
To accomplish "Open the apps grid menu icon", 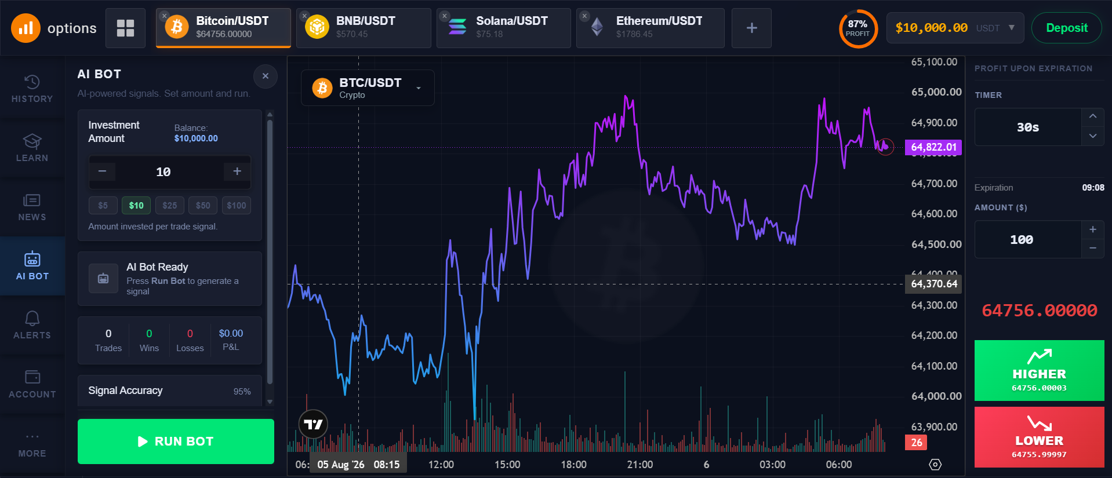I will click(x=125, y=28).
